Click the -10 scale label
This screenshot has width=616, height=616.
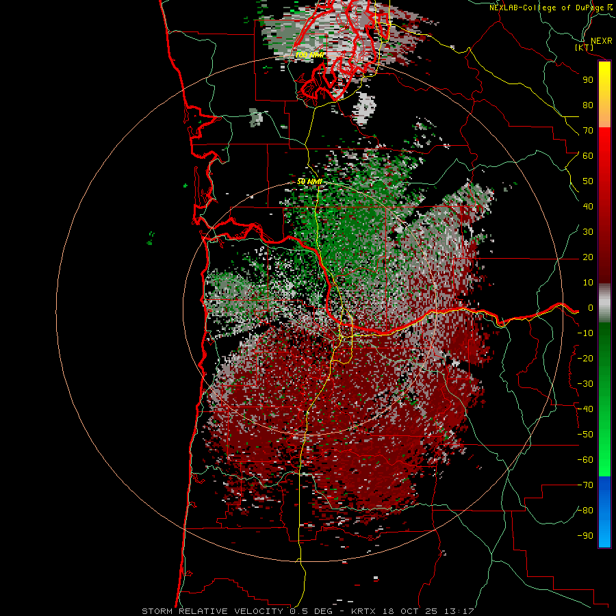click(x=585, y=333)
